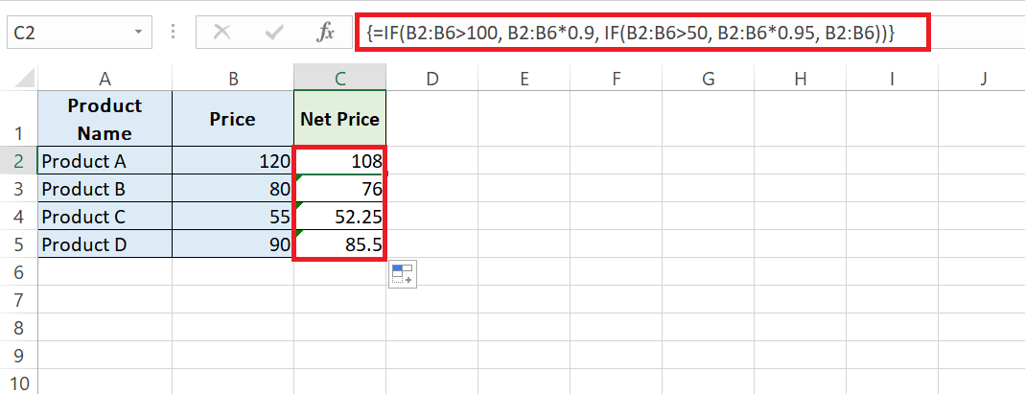Click empty cell D2

(432, 160)
